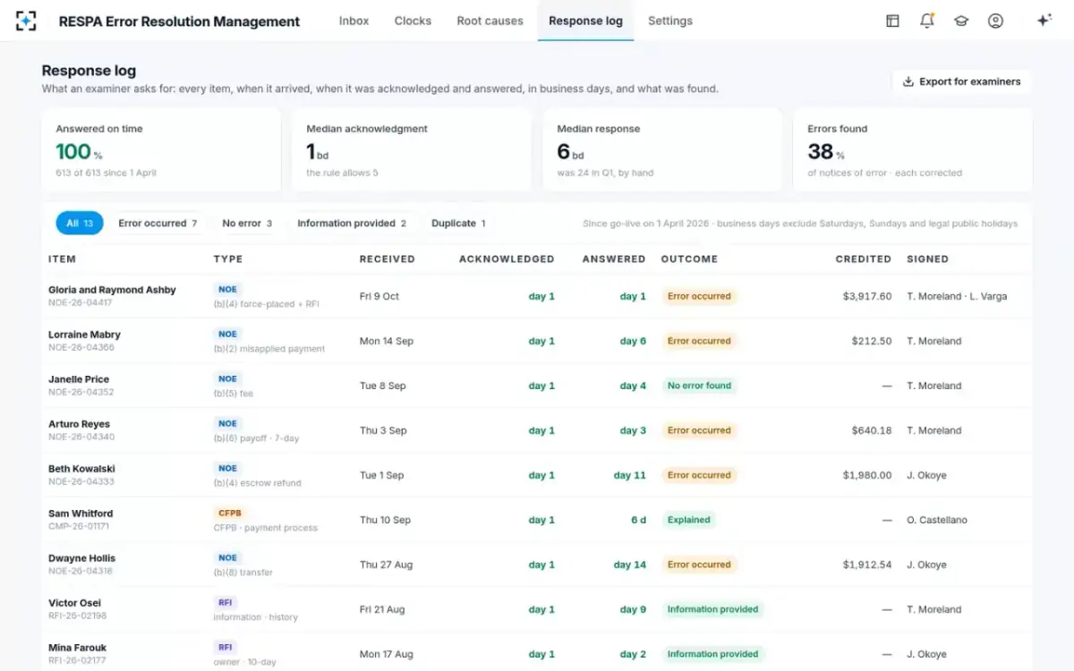Click the Answered on time card
The height and width of the screenshot is (671, 1074).
click(x=161, y=150)
